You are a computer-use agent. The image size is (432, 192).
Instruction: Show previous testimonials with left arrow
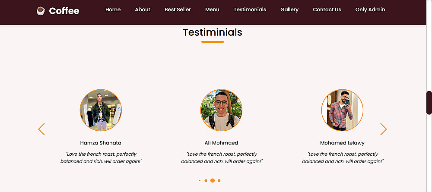(41, 129)
